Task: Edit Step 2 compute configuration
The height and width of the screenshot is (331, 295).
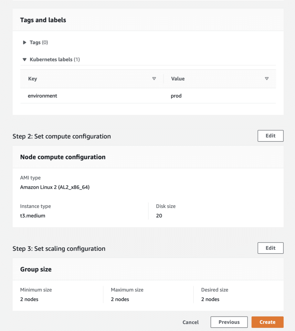Action: point(270,136)
